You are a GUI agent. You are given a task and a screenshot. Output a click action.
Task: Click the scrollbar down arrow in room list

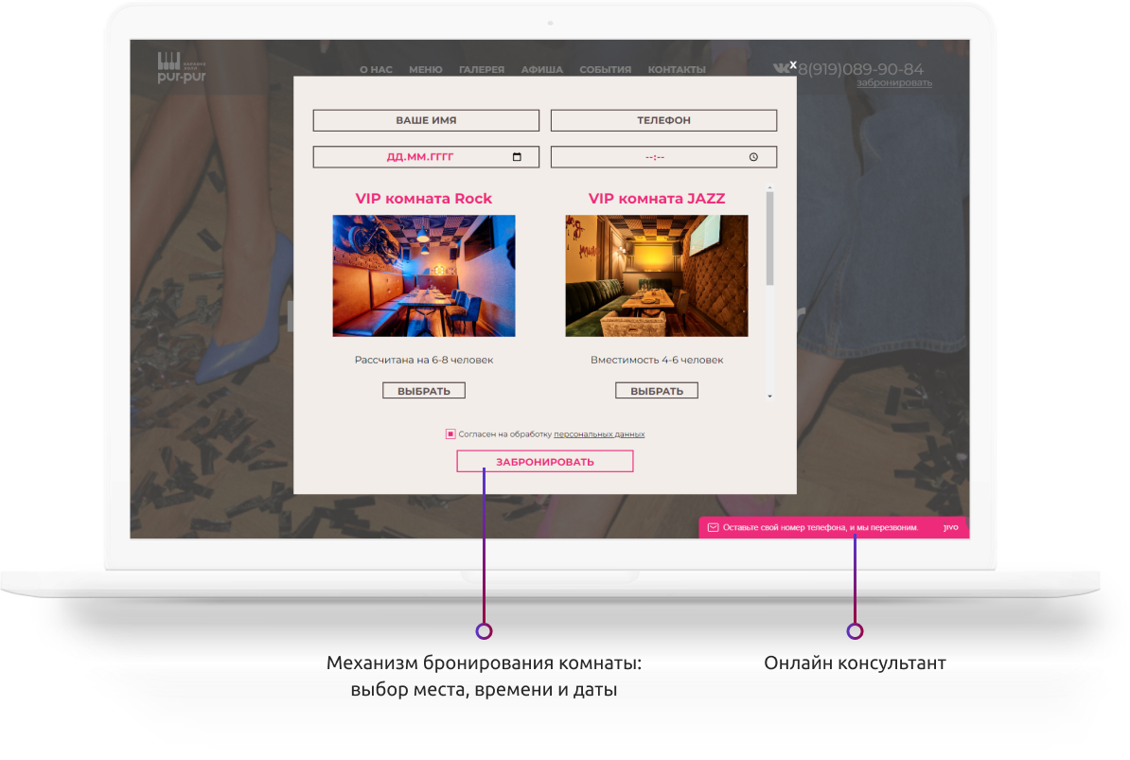point(769,397)
